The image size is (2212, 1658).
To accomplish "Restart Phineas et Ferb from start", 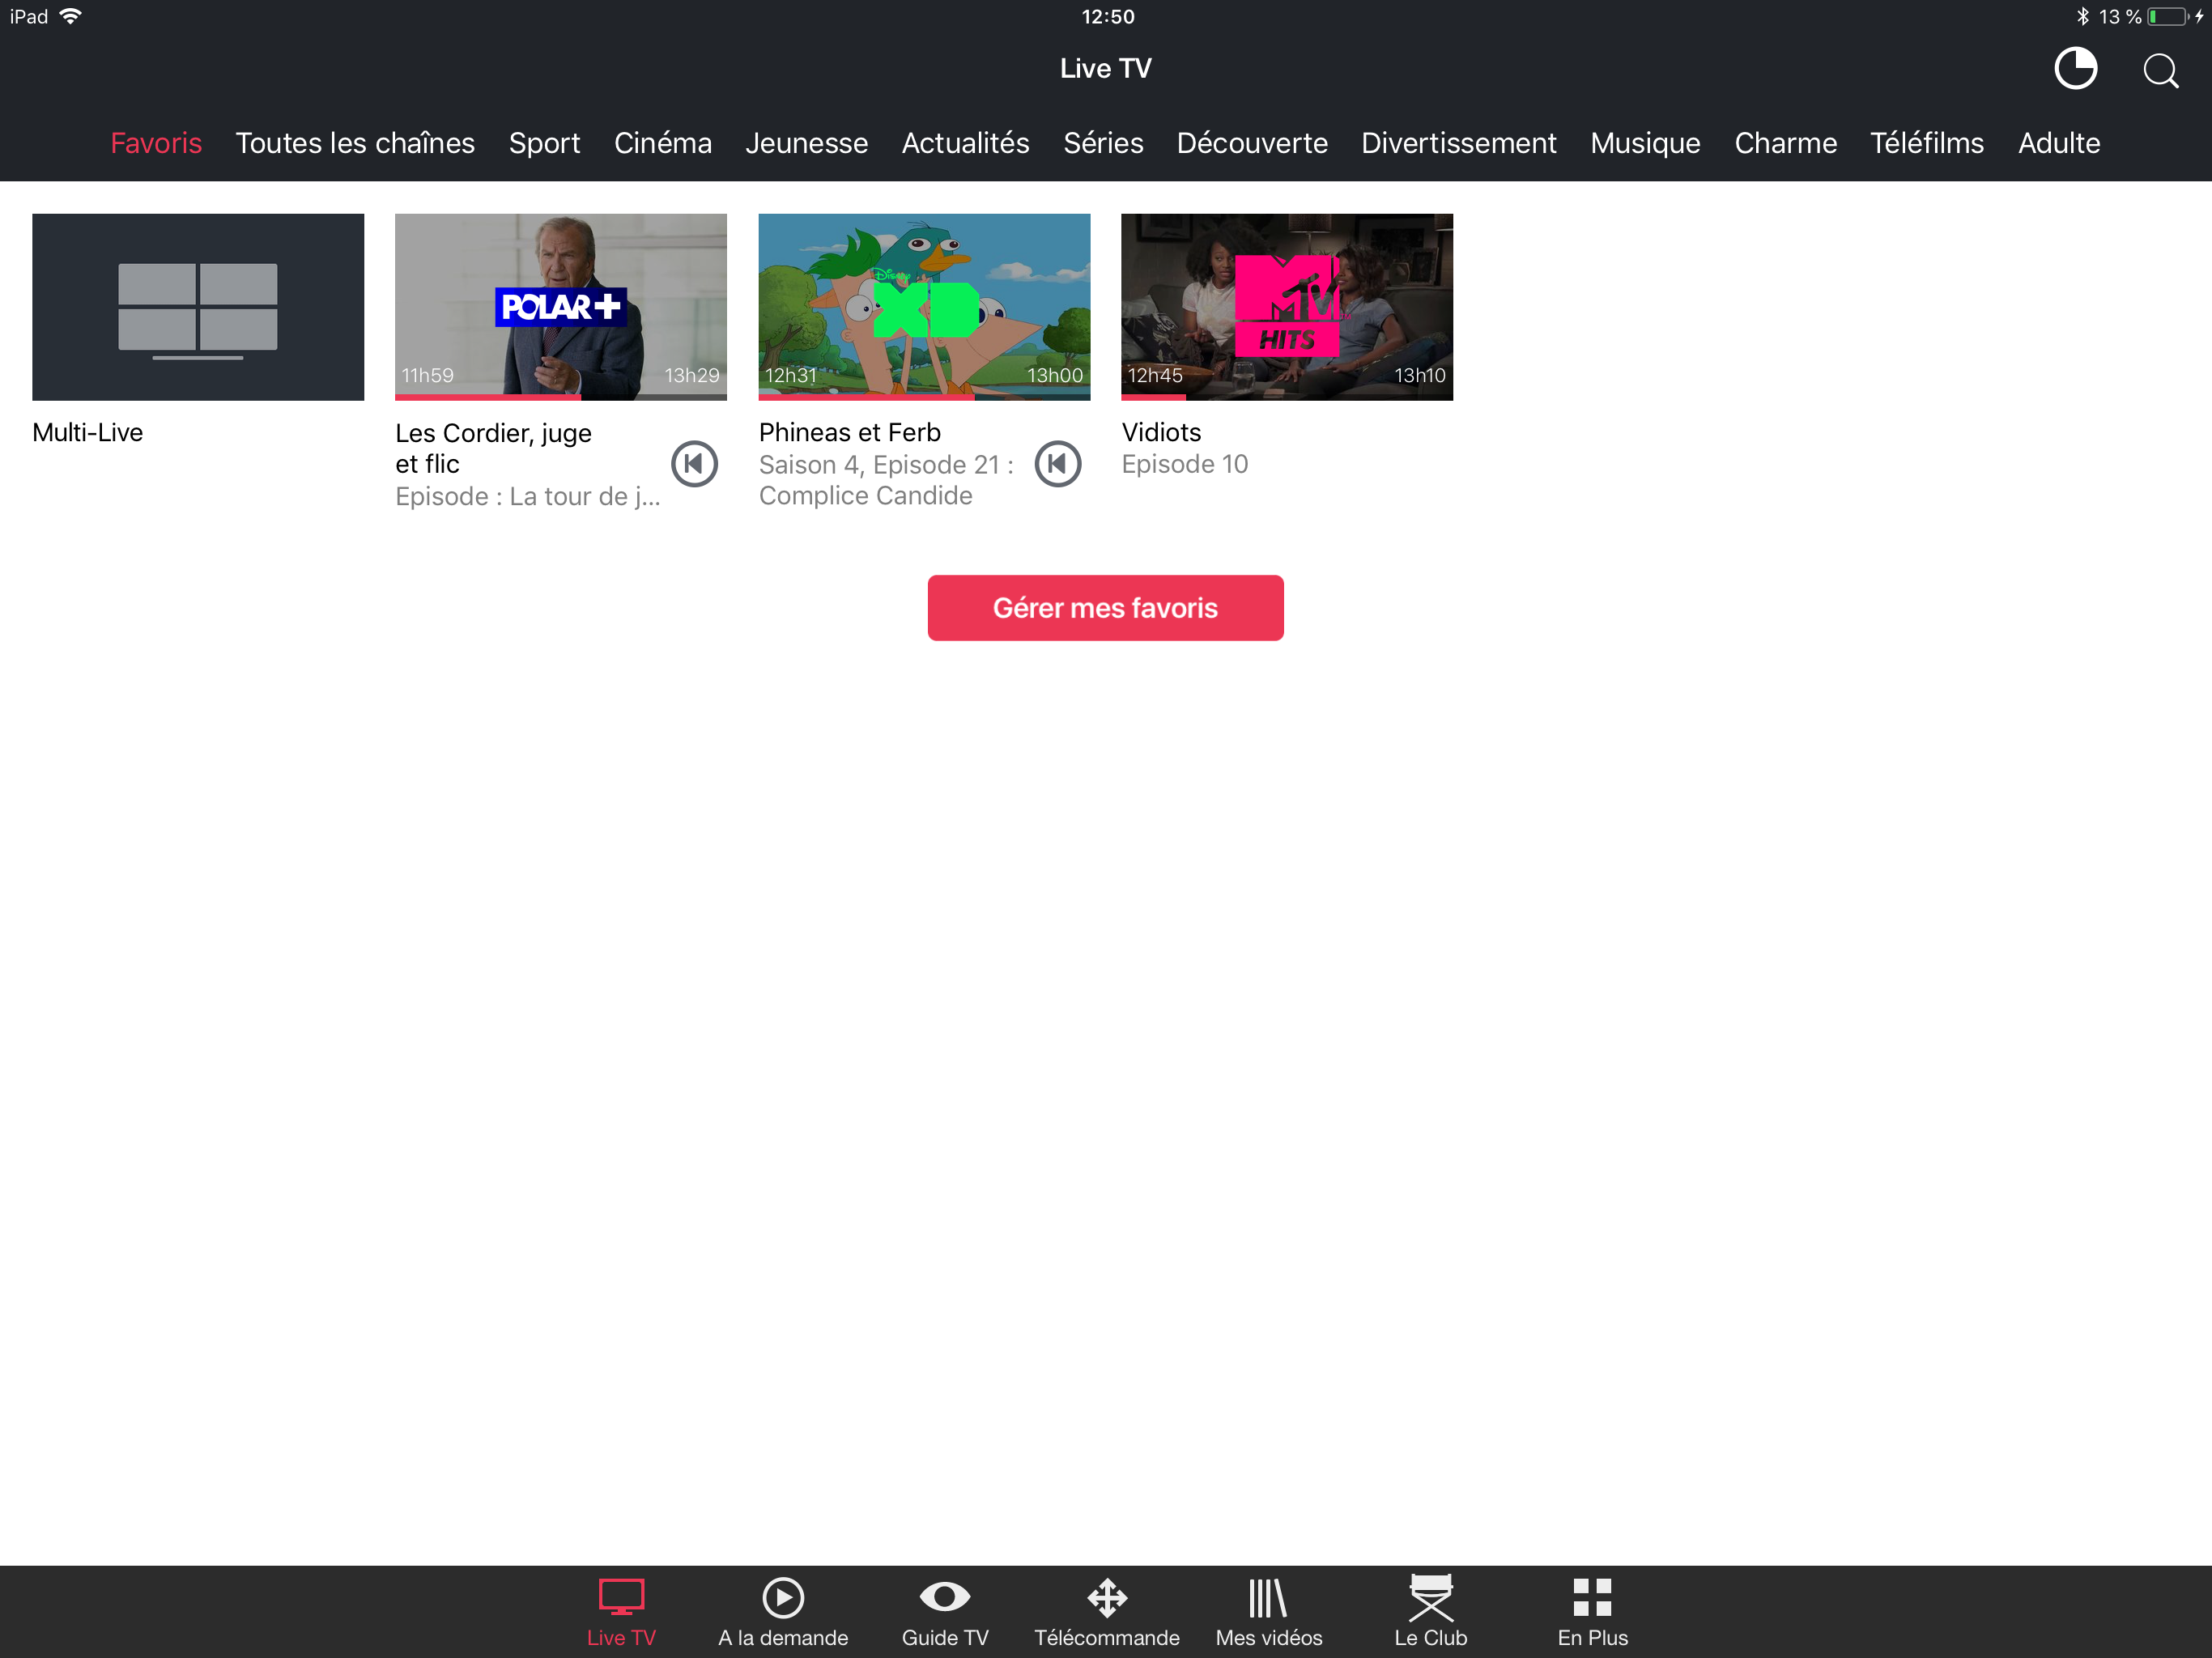I will pyautogui.click(x=1057, y=464).
